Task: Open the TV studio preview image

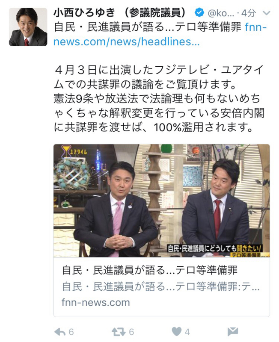Action: (x=162, y=200)
